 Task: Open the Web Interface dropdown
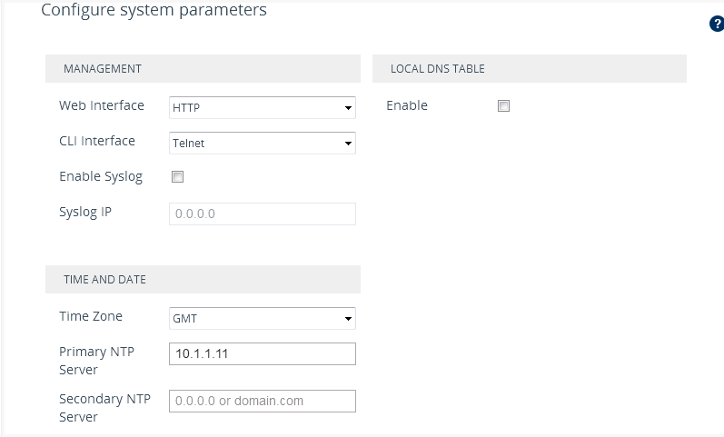pyautogui.click(x=262, y=108)
